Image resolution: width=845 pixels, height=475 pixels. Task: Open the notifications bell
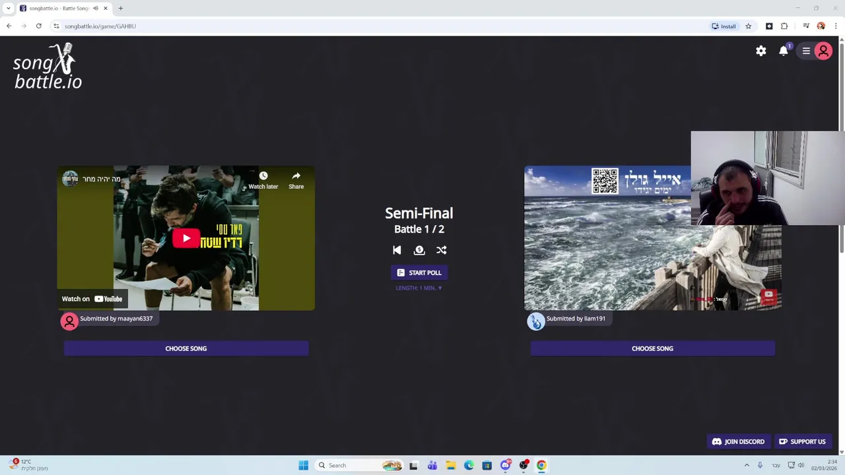click(x=784, y=51)
